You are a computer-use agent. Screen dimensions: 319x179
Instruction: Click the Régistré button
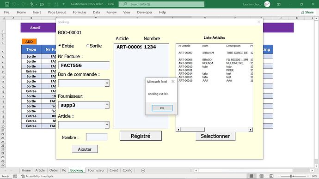pos(141,136)
